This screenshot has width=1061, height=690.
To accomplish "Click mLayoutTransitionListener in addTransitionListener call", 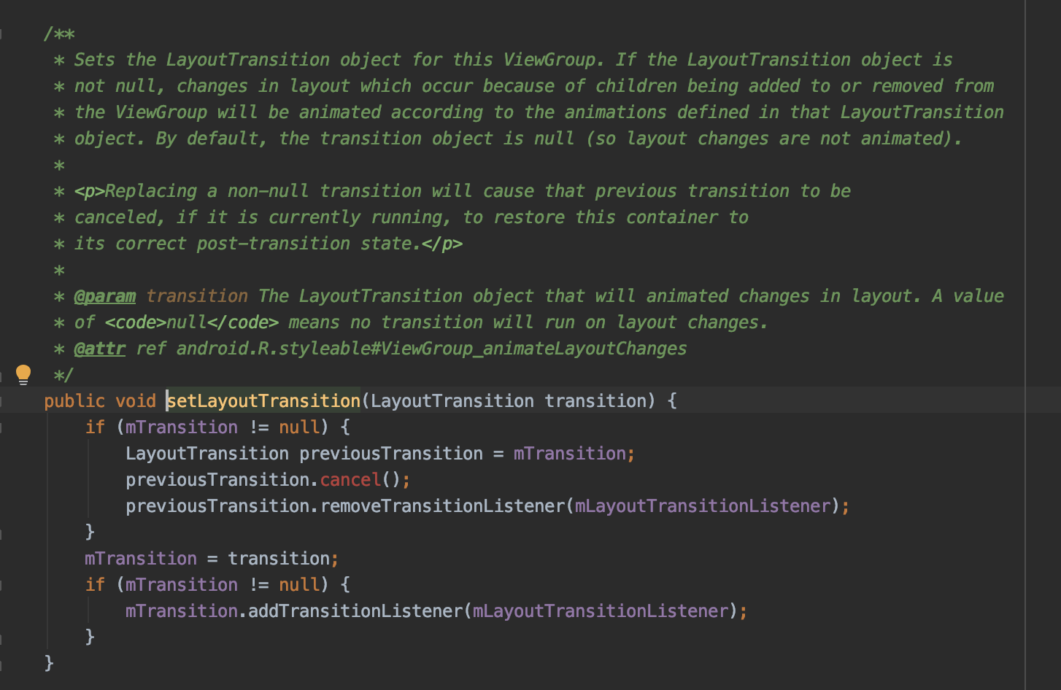I will (601, 611).
